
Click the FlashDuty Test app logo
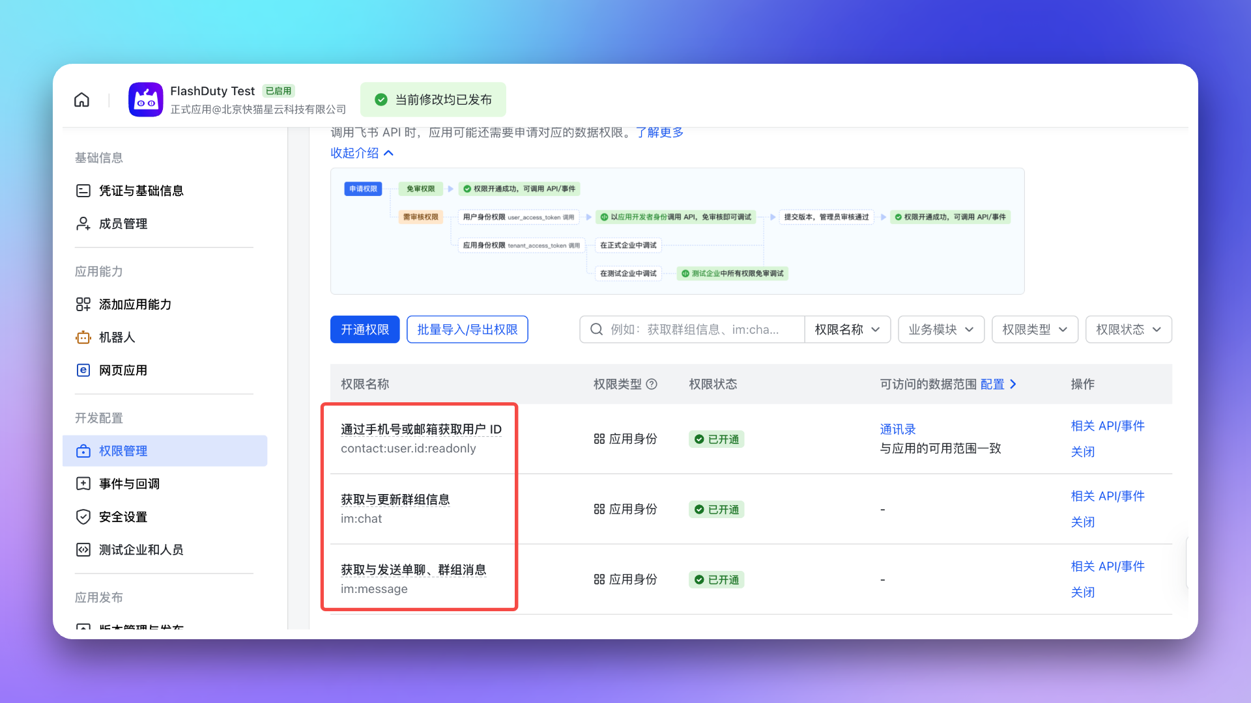(x=145, y=100)
